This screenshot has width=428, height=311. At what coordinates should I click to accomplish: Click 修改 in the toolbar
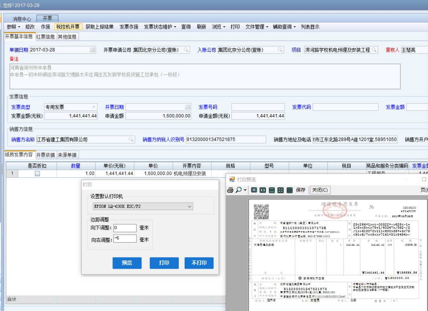(x=30, y=27)
